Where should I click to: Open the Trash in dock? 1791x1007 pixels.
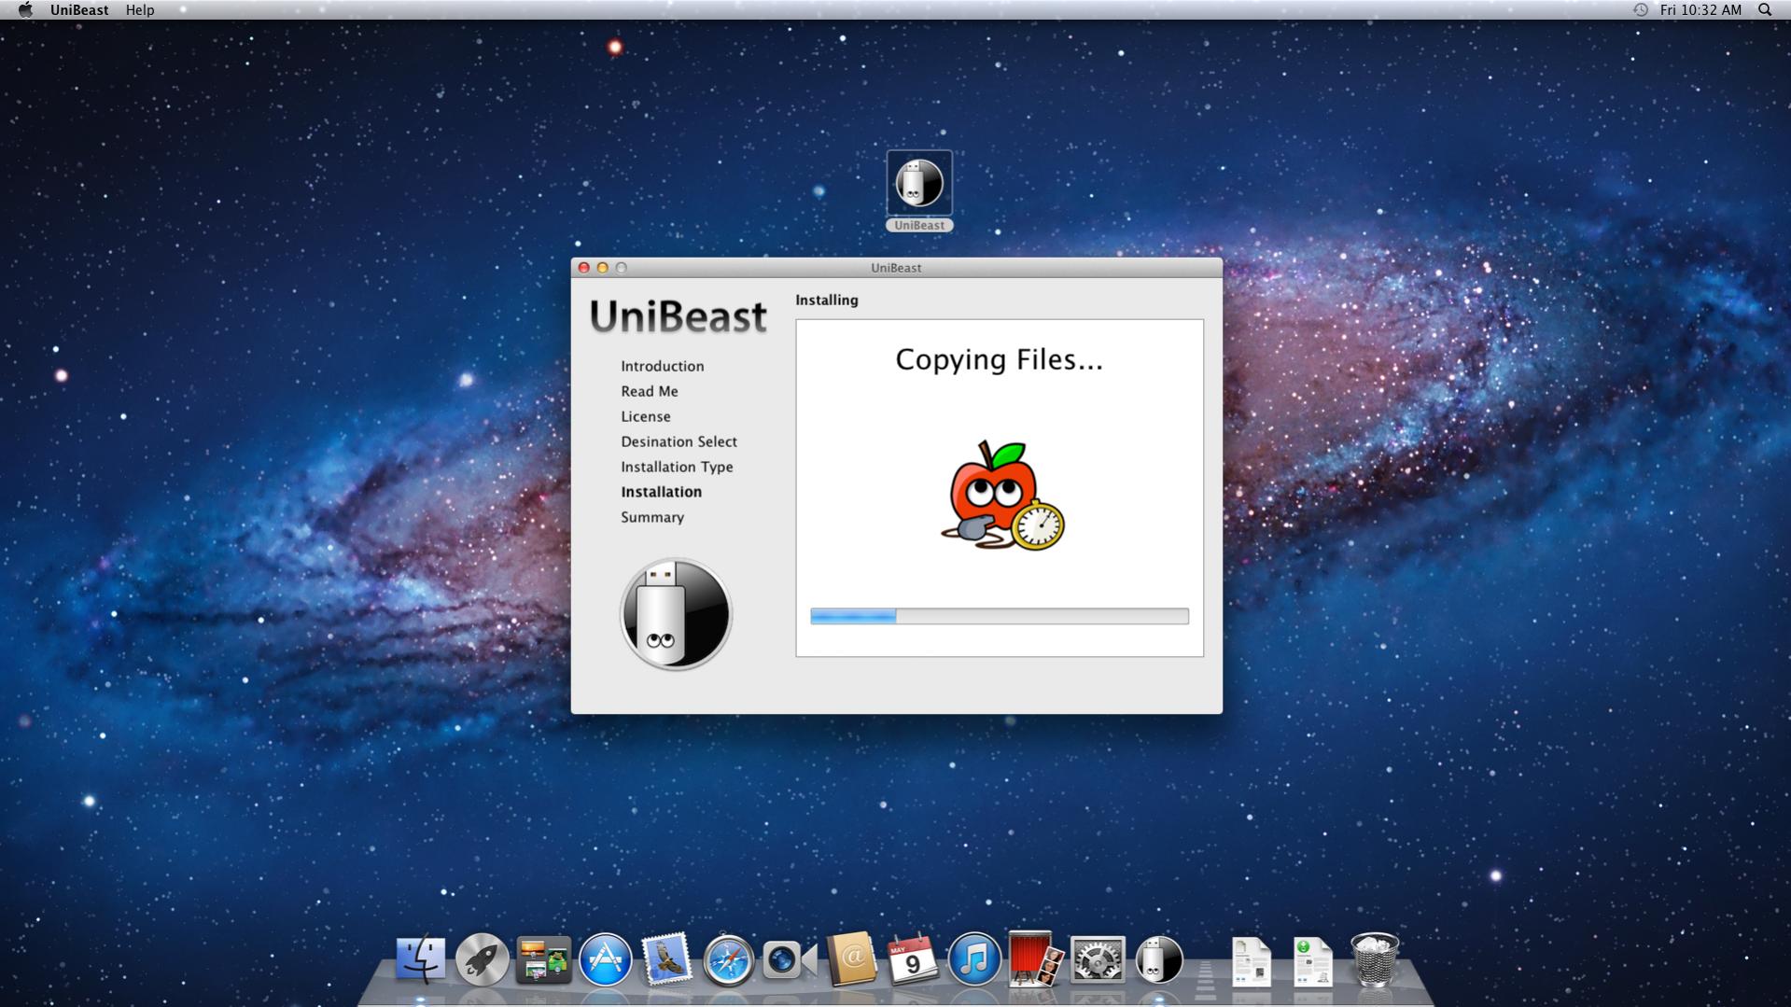click(1375, 959)
